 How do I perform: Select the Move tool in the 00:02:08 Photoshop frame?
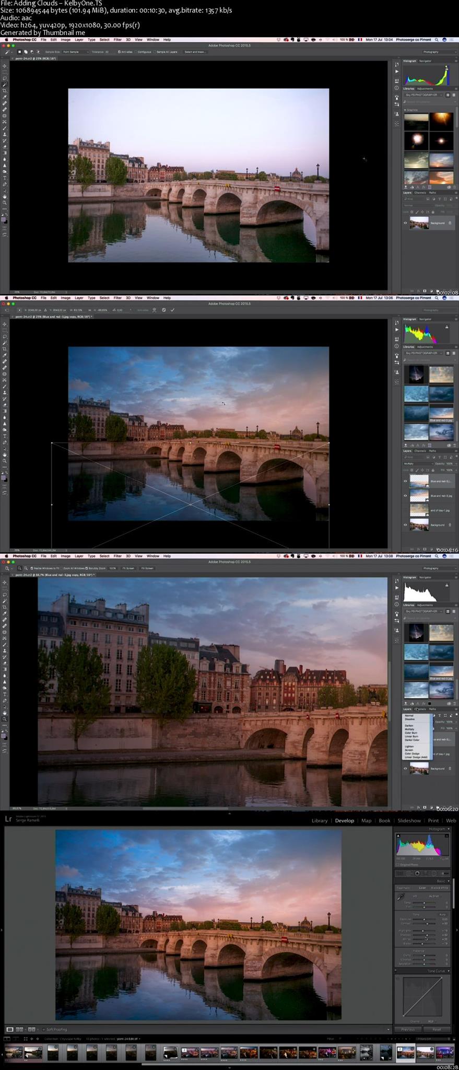pos(5,66)
